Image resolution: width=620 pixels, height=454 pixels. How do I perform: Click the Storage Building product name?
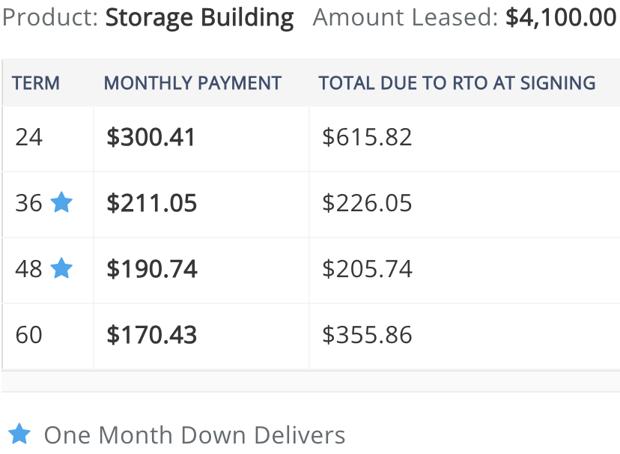tap(200, 18)
